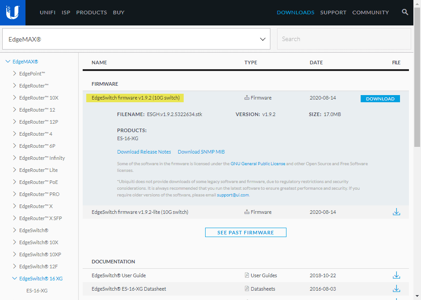Expand EdgeRouter PoE in sidebar
Screen dimensions: 421x300
(14, 182)
